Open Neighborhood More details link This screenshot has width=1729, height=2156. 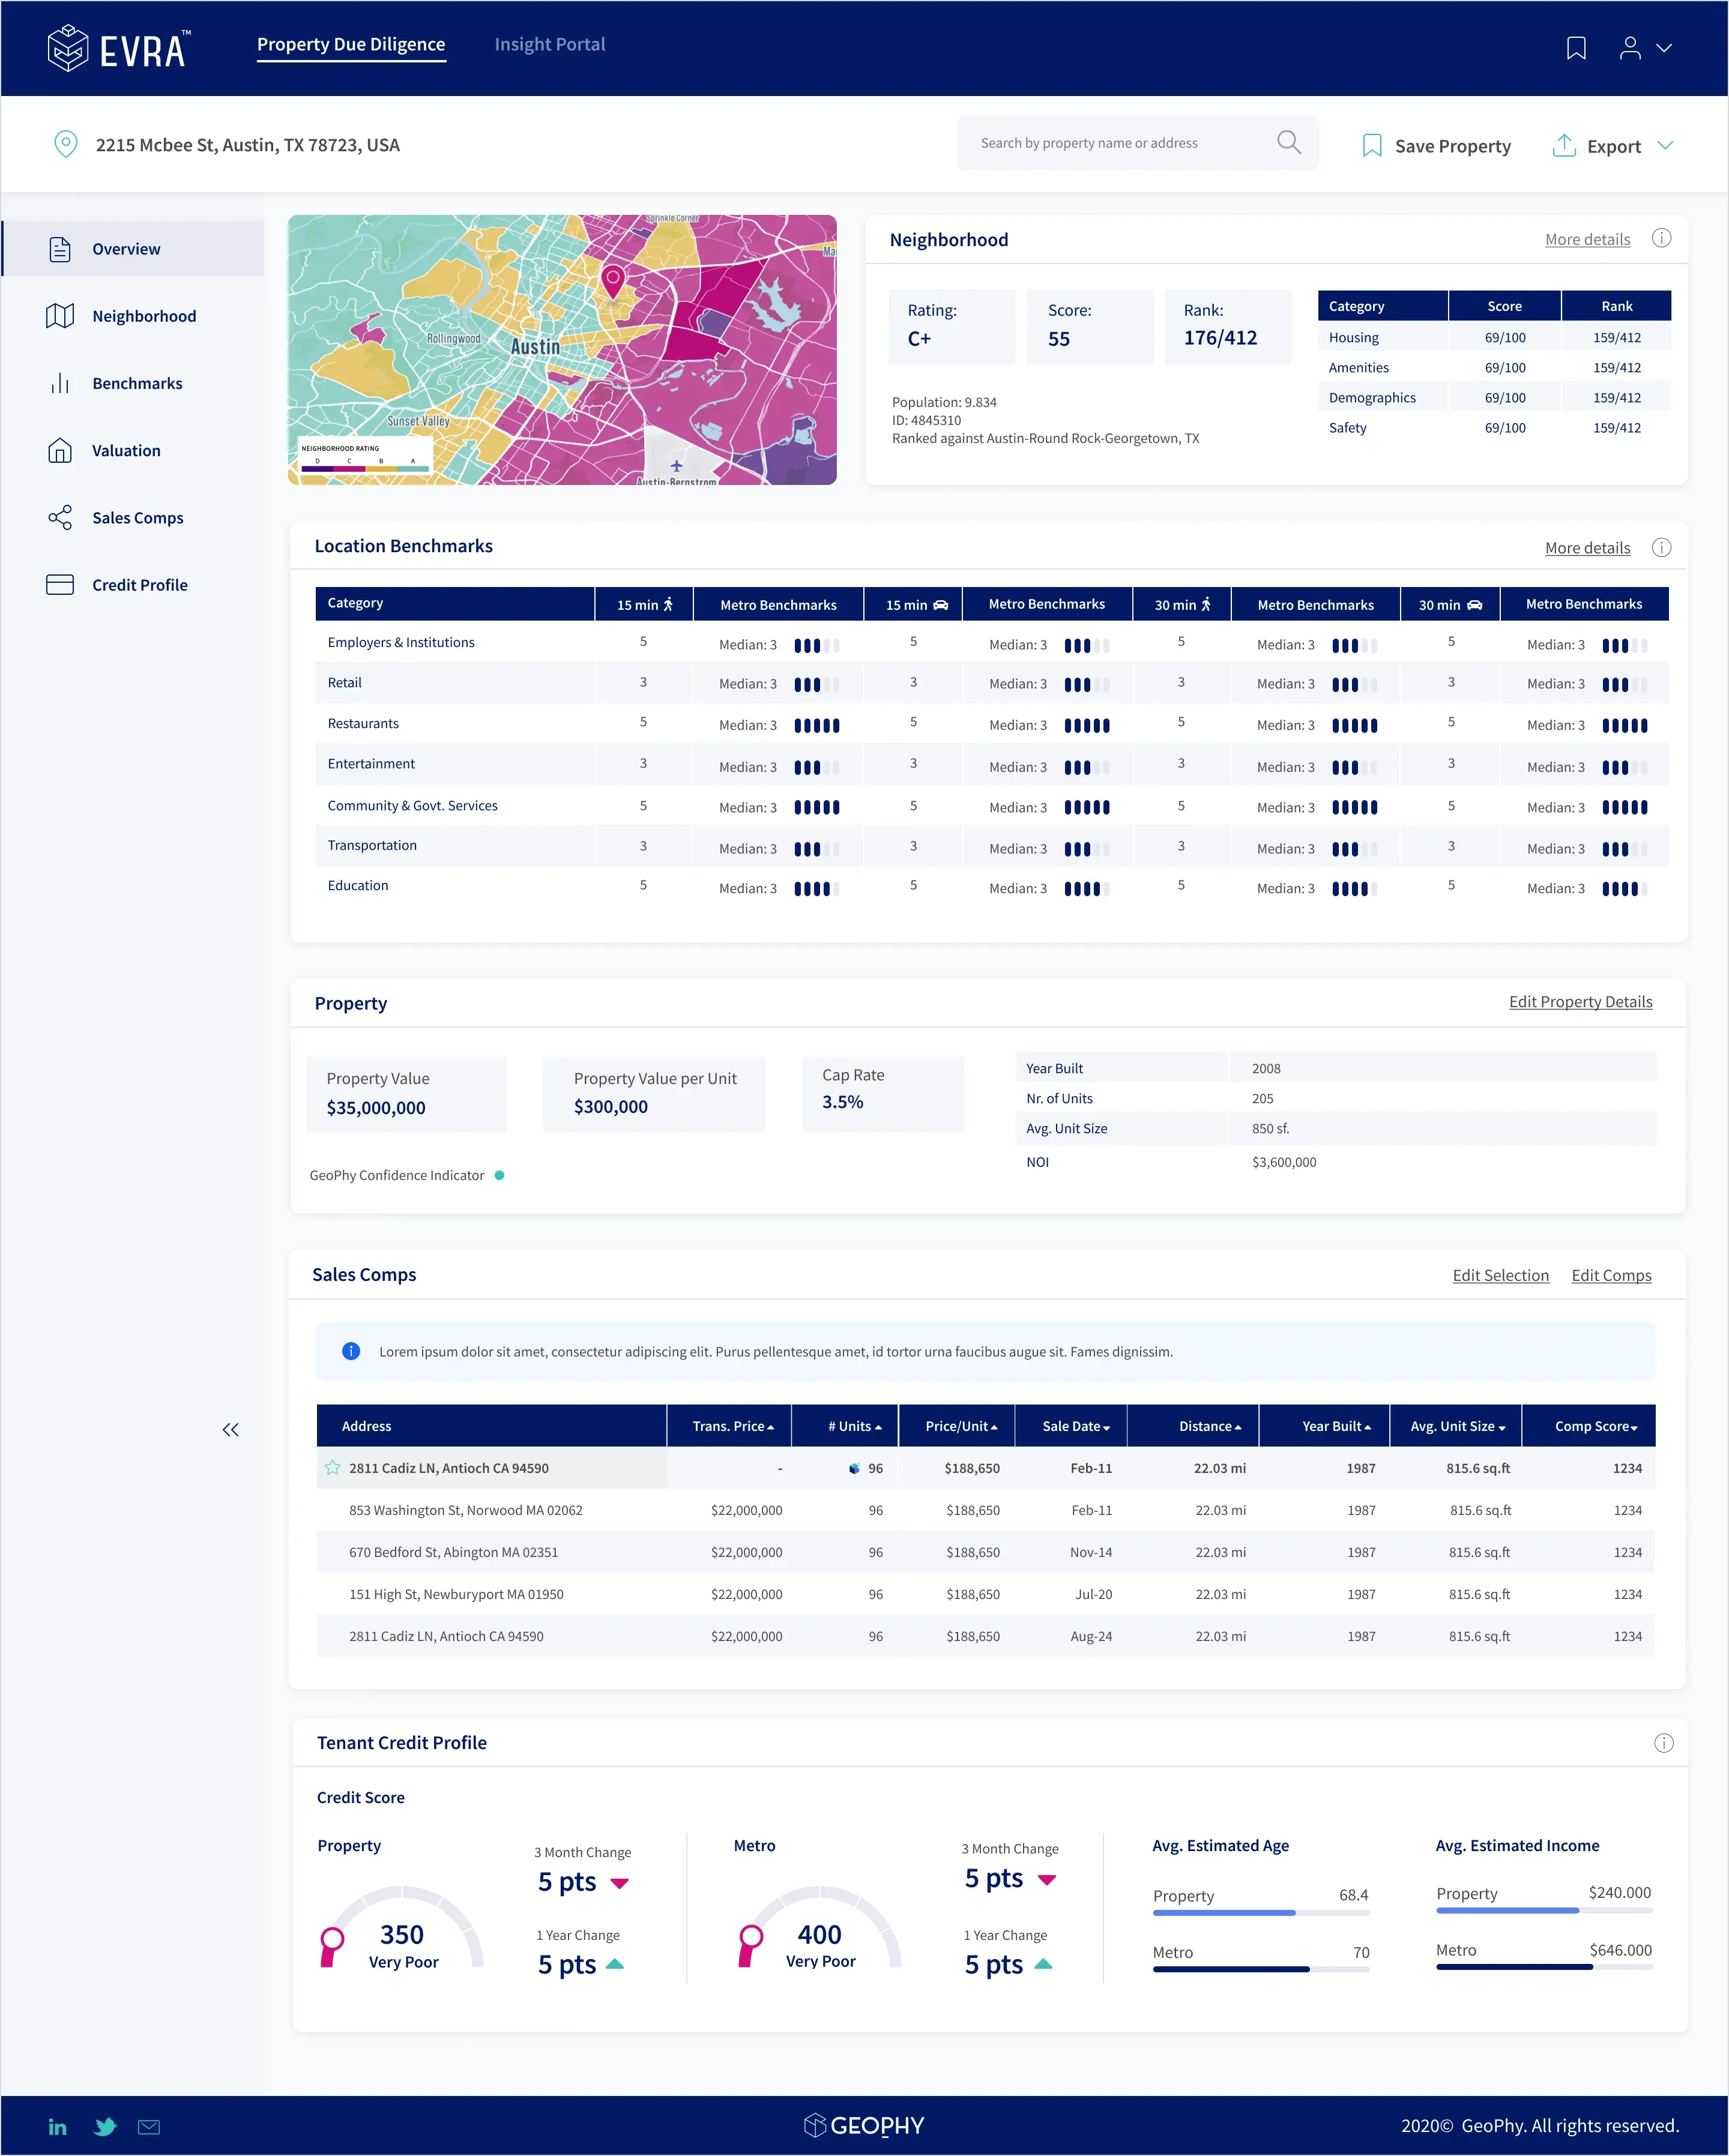[1587, 240]
